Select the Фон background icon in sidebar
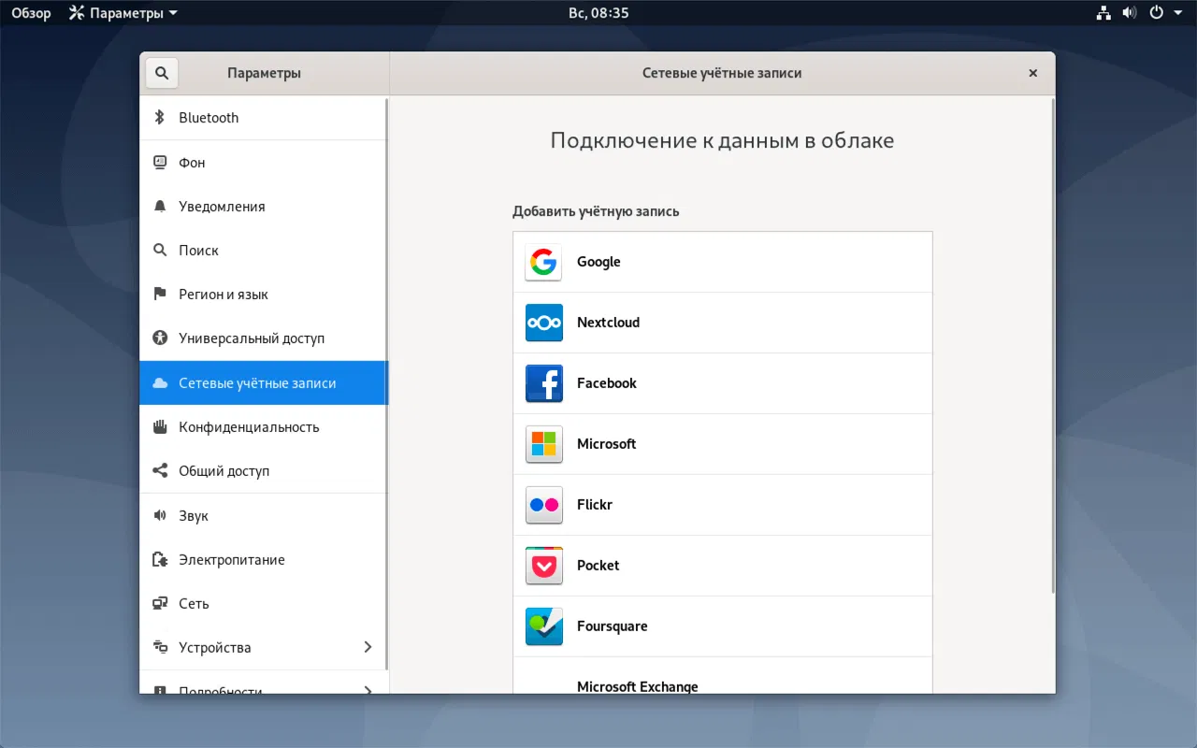This screenshot has width=1197, height=748. [160, 162]
